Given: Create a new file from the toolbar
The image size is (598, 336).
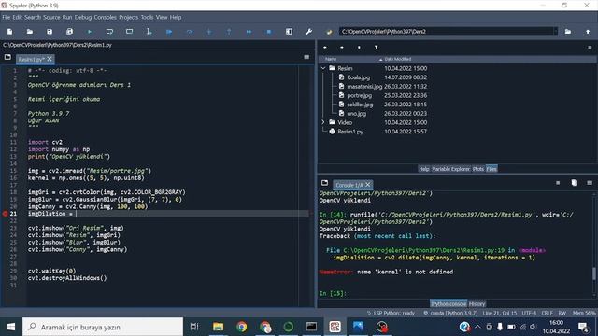Looking at the screenshot, I should [x=10, y=32].
